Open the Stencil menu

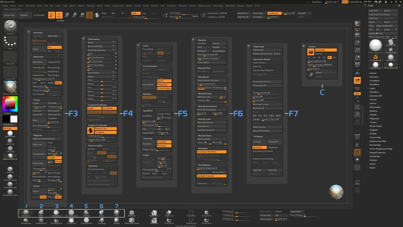point(138,6)
